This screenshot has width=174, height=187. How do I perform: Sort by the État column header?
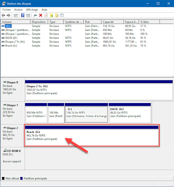point(92,22)
